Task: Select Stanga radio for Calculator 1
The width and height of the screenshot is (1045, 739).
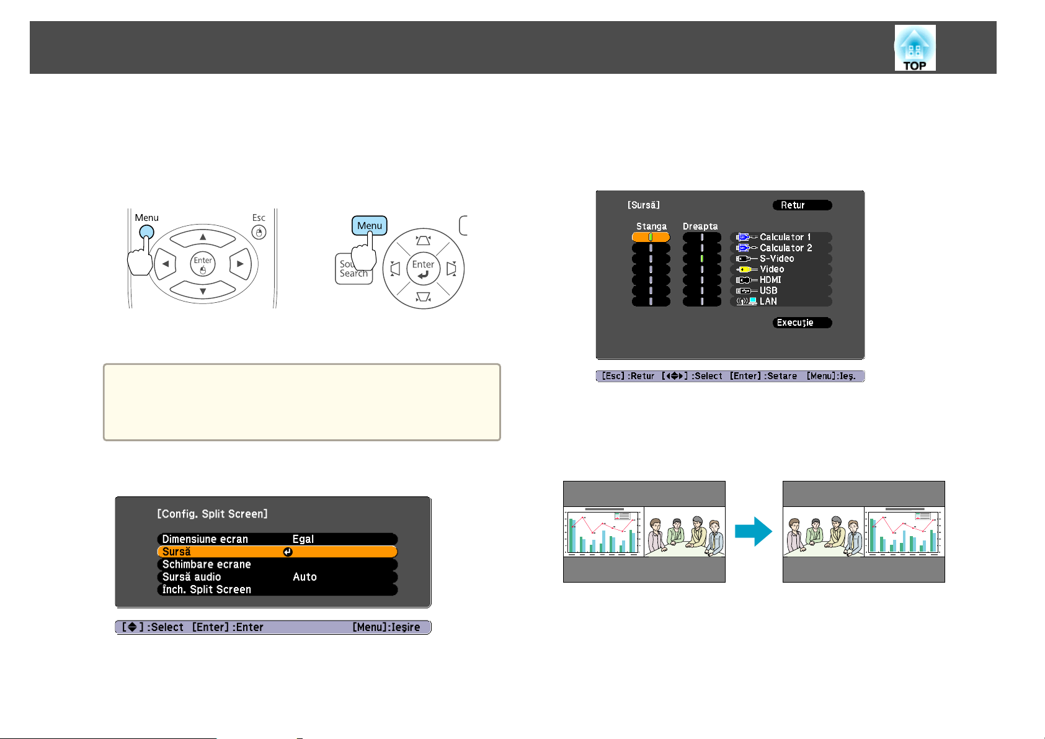Action: coord(651,237)
